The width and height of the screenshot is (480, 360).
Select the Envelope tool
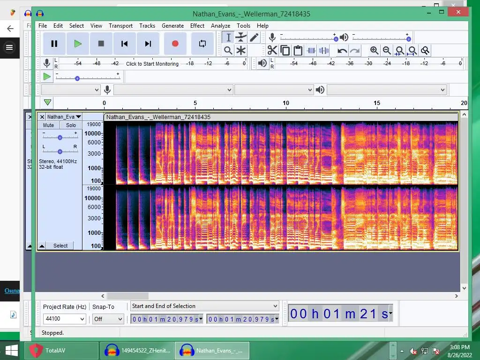[x=241, y=37]
